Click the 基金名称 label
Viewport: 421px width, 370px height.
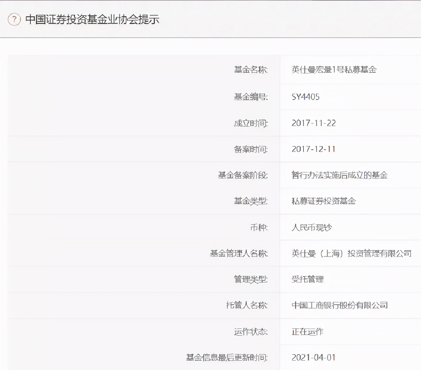[251, 70]
